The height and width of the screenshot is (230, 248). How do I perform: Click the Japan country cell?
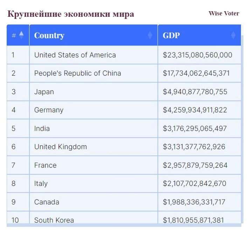tap(44, 92)
